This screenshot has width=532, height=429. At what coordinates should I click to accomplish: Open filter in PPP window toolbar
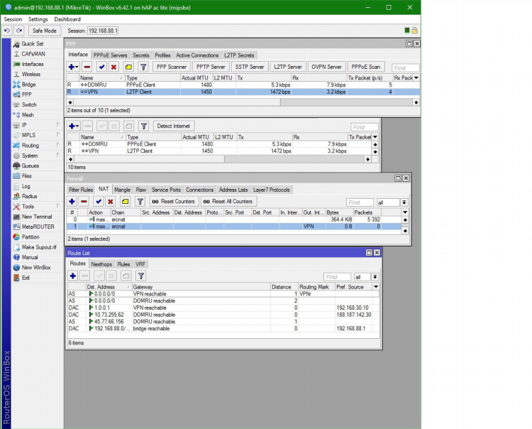tap(143, 67)
